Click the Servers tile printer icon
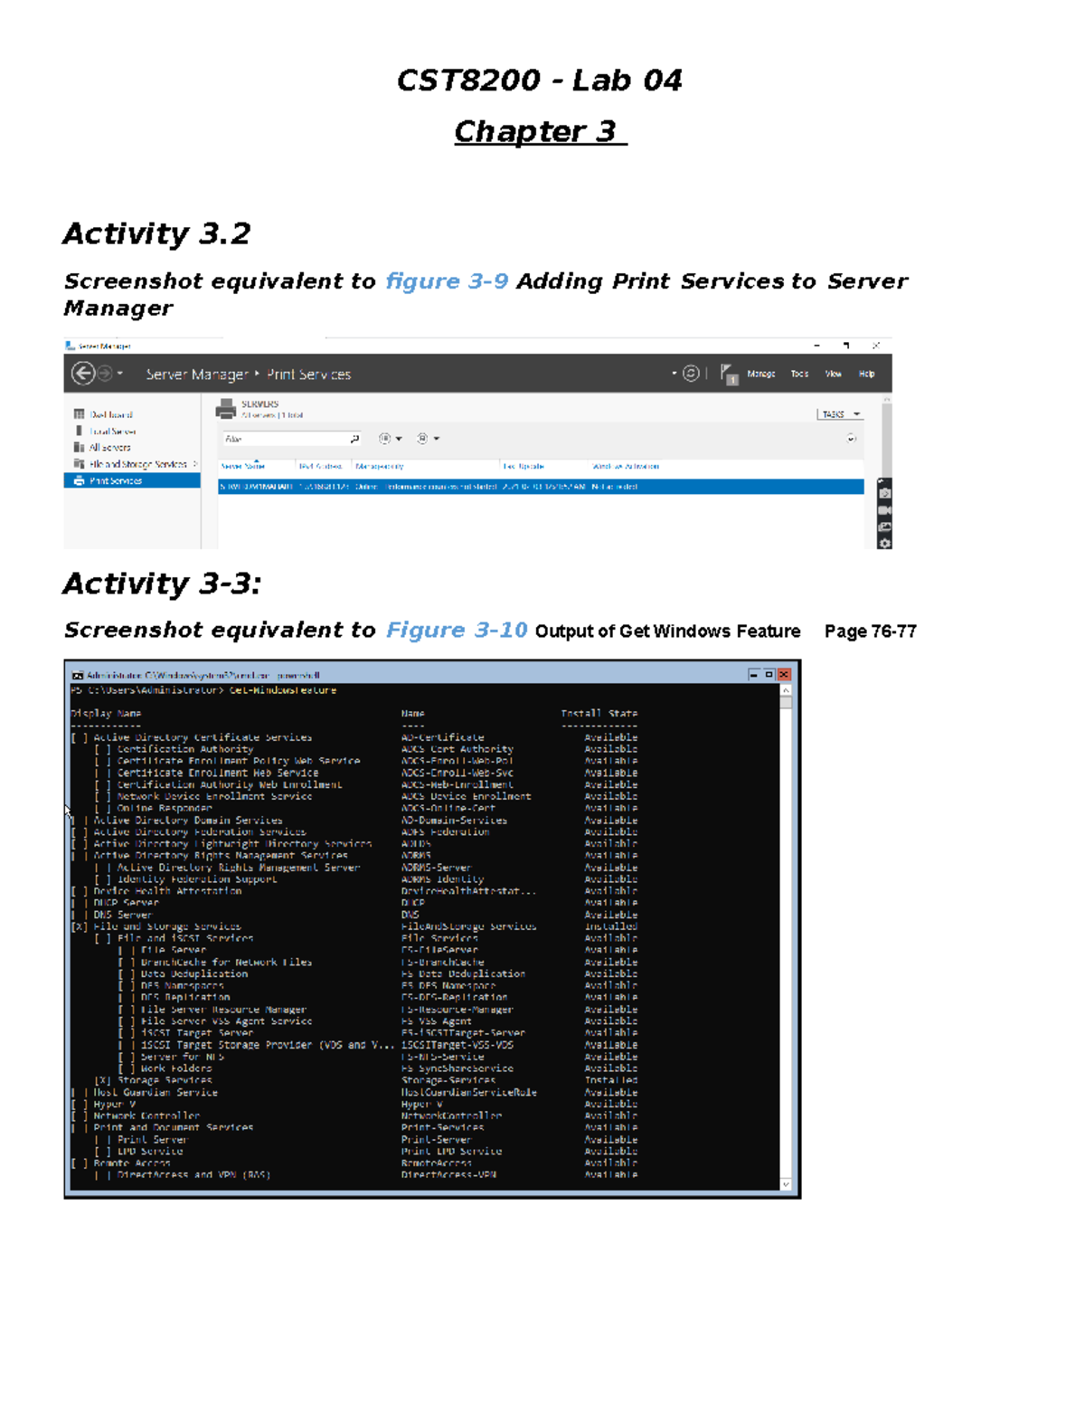The width and height of the screenshot is (1085, 1405). (x=225, y=410)
